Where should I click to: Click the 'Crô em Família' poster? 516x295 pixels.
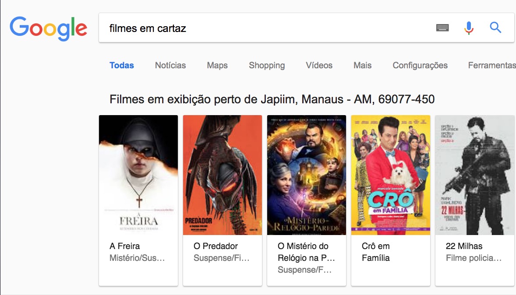pyautogui.click(x=390, y=175)
